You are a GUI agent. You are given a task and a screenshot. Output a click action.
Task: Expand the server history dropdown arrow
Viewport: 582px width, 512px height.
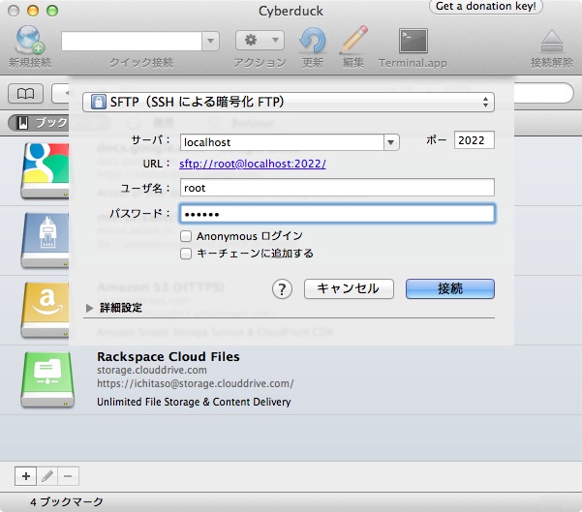(x=391, y=142)
